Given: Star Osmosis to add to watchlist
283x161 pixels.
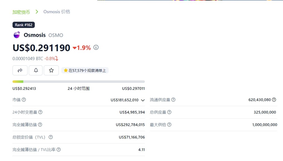Looking at the screenshot, I should (51, 70).
